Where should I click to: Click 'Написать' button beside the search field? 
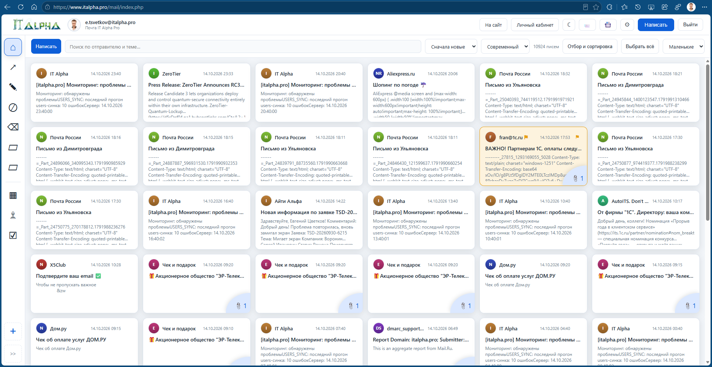tap(46, 46)
